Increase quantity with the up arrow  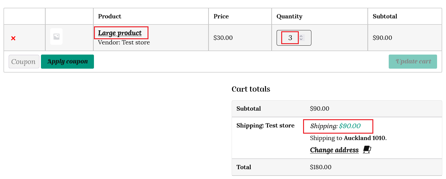[301, 36]
